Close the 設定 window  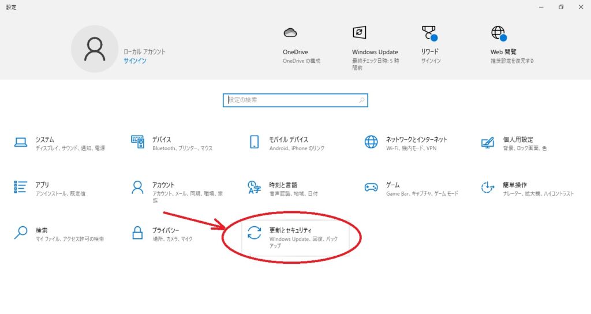581,7
